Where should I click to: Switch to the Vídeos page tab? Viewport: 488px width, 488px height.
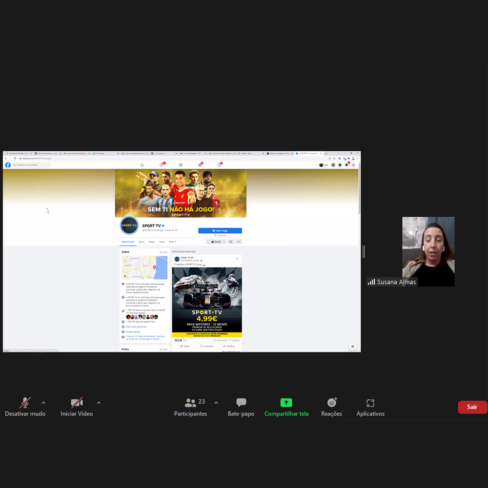(x=152, y=242)
